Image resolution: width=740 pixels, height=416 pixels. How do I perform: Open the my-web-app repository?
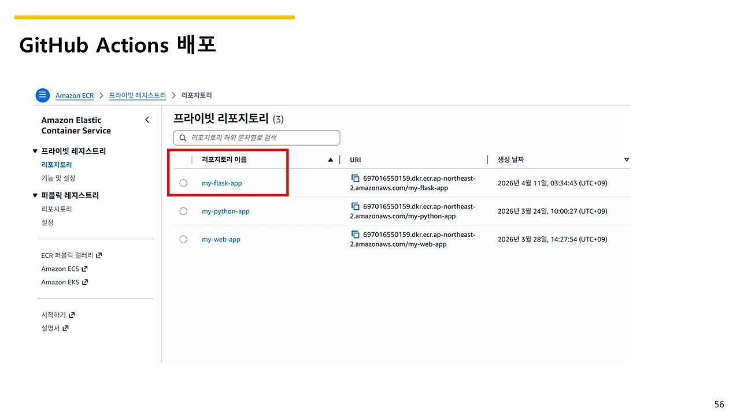(221, 239)
